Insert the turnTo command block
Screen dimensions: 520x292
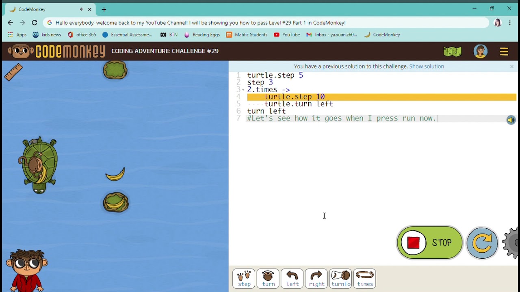point(340,279)
